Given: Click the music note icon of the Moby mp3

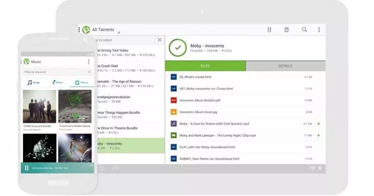Looking at the screenshot, I should pos(174,124).
